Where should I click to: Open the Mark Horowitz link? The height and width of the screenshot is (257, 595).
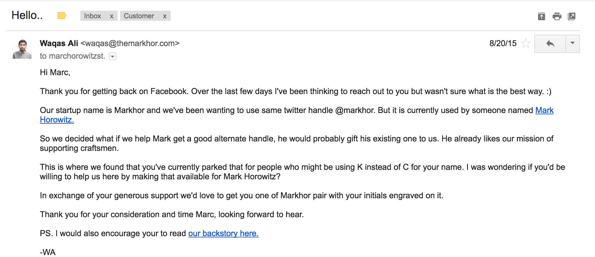(544, 110)
